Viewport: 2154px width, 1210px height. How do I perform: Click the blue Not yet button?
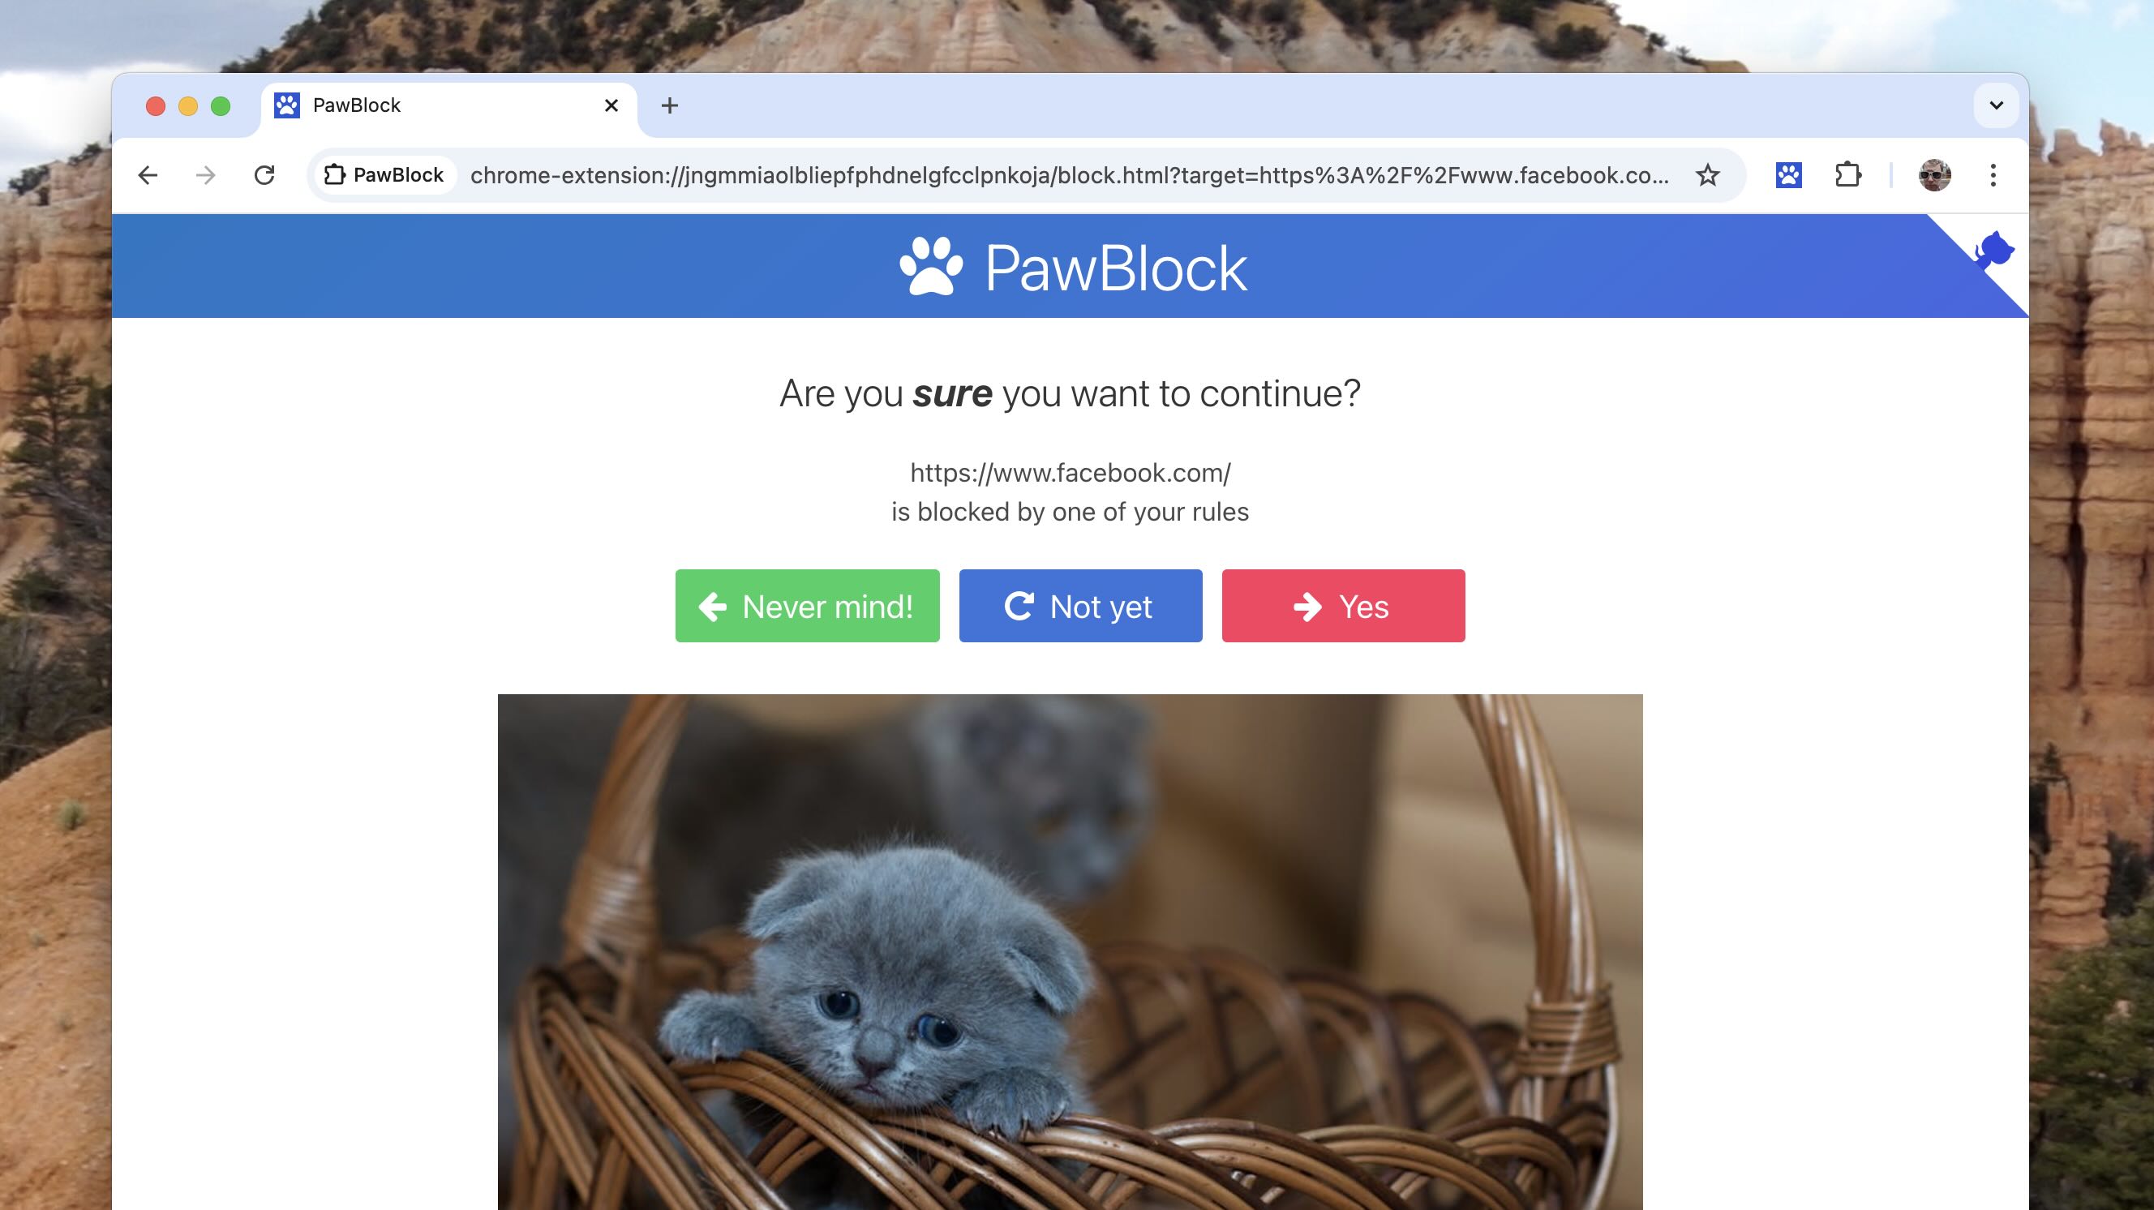(1080, 606)
